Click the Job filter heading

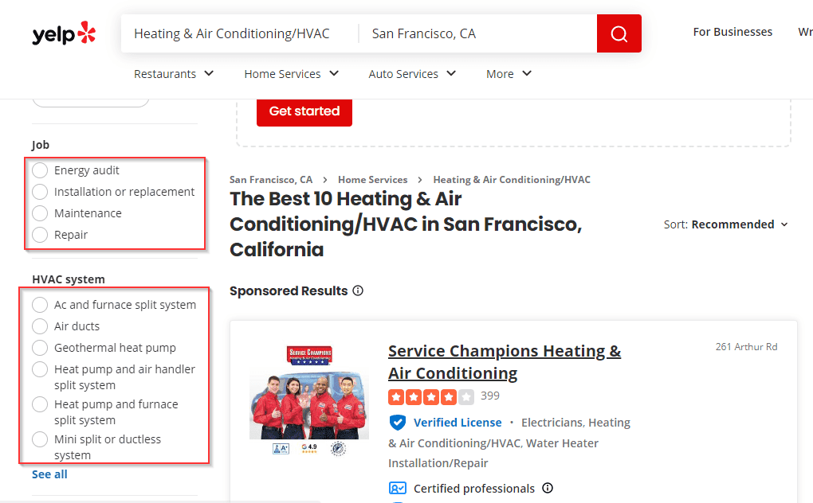tap(41, 145)
